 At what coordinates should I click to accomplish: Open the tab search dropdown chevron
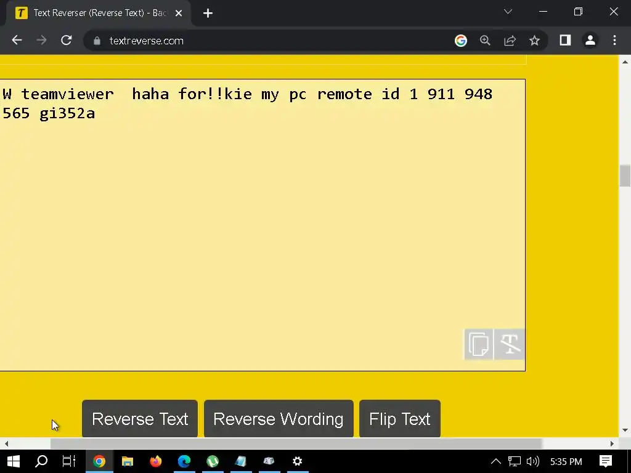click(508, 12)
